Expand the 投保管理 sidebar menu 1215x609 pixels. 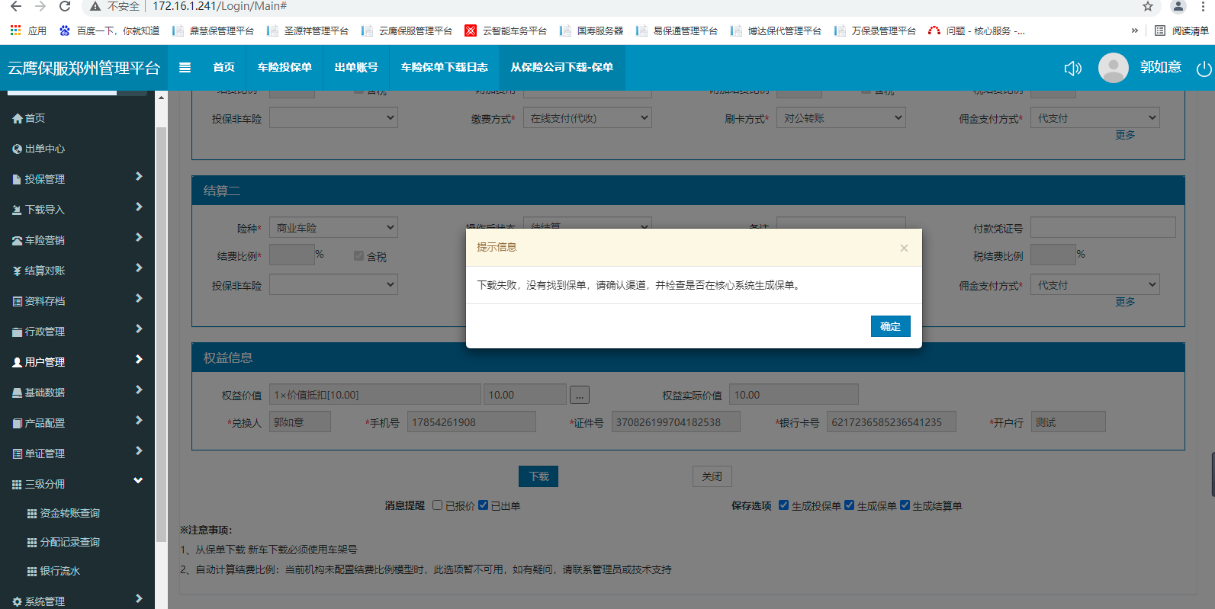(x=76, y=179)
